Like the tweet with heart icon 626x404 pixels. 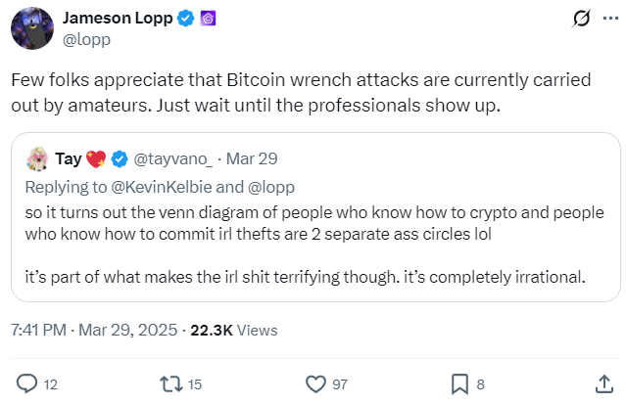tap(315, 383)
